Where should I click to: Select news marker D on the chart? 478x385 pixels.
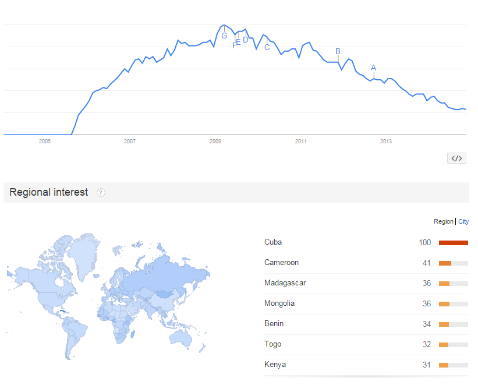(x=245, y=40)
